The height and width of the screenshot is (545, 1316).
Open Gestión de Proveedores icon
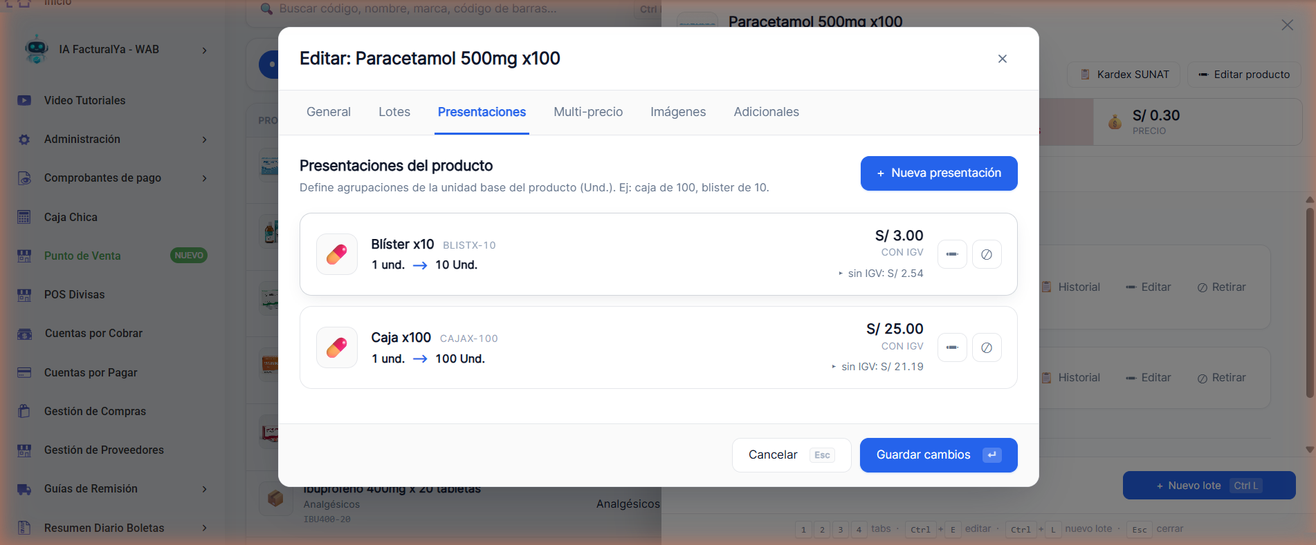click(x=24, y=450)
